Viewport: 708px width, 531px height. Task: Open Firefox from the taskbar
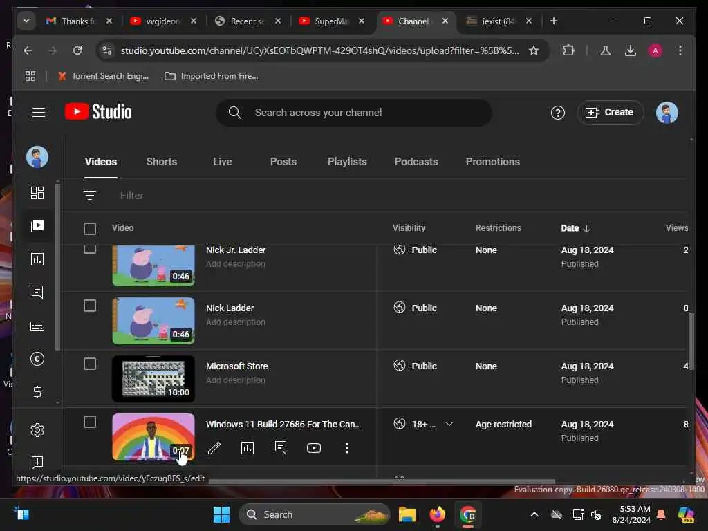(x=437, y=514)
